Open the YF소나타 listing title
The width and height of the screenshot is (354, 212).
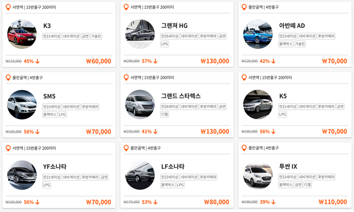pos(55,167)
